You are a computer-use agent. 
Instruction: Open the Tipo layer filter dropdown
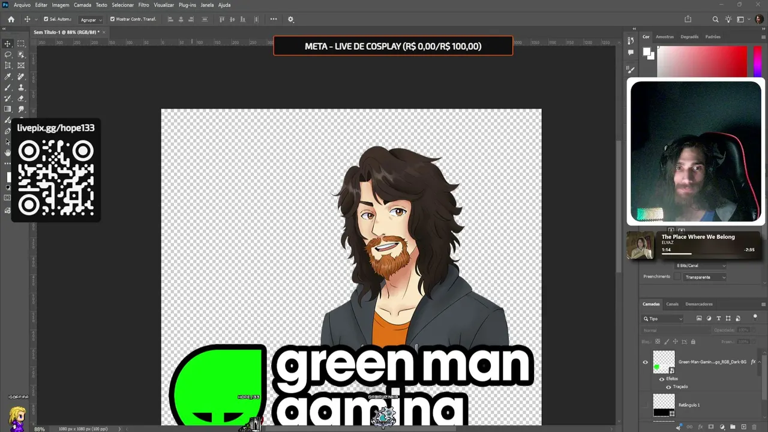pos(663,319)
